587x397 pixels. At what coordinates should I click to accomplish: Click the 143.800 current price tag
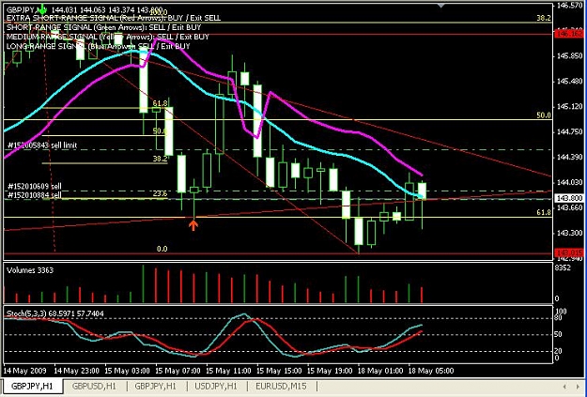[569, 199]
